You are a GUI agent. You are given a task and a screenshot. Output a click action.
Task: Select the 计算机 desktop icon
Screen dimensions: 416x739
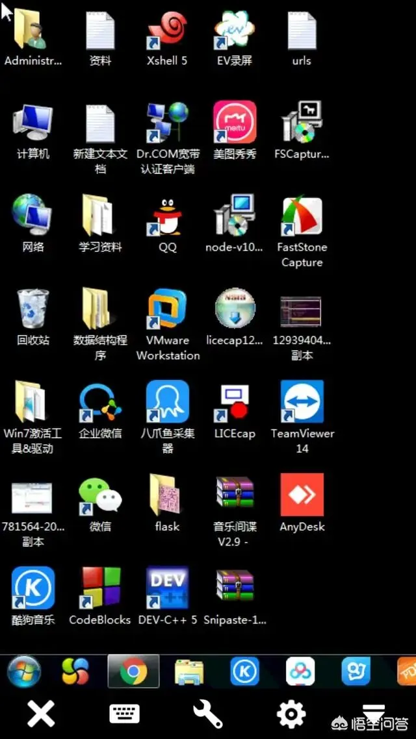pyautogui.click(x=33, y=123)
